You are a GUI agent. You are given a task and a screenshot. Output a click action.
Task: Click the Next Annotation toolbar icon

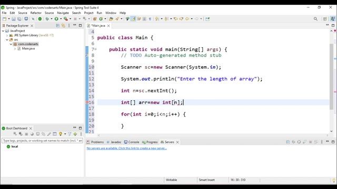coord(157,19)
